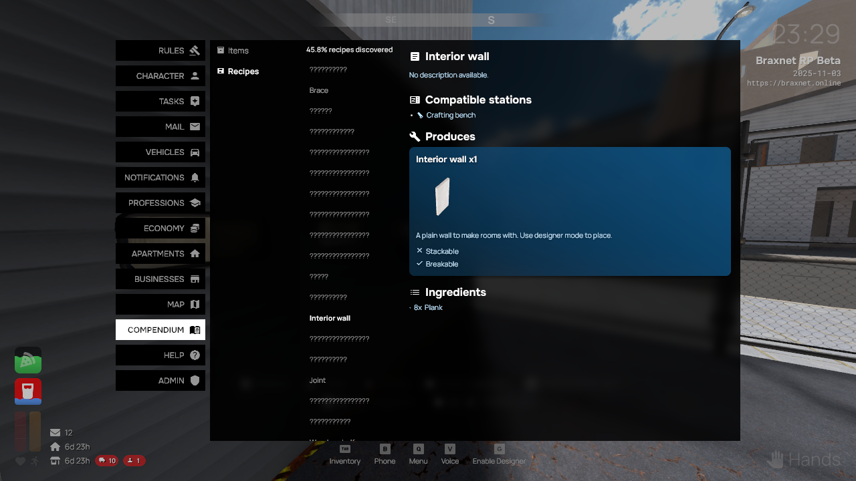Viewport: 856px width, 481px height.
Task: Select the Joint recipe
Action: [x=318, y=380]
